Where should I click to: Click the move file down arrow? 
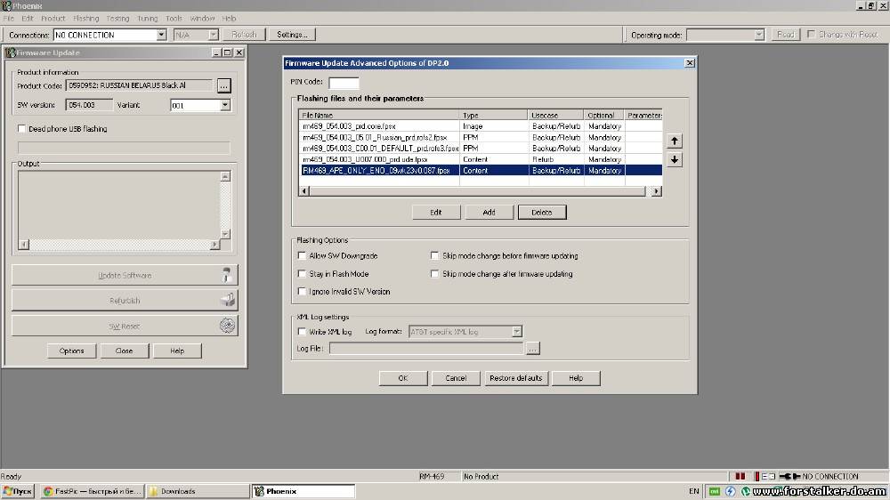(675, 159)
